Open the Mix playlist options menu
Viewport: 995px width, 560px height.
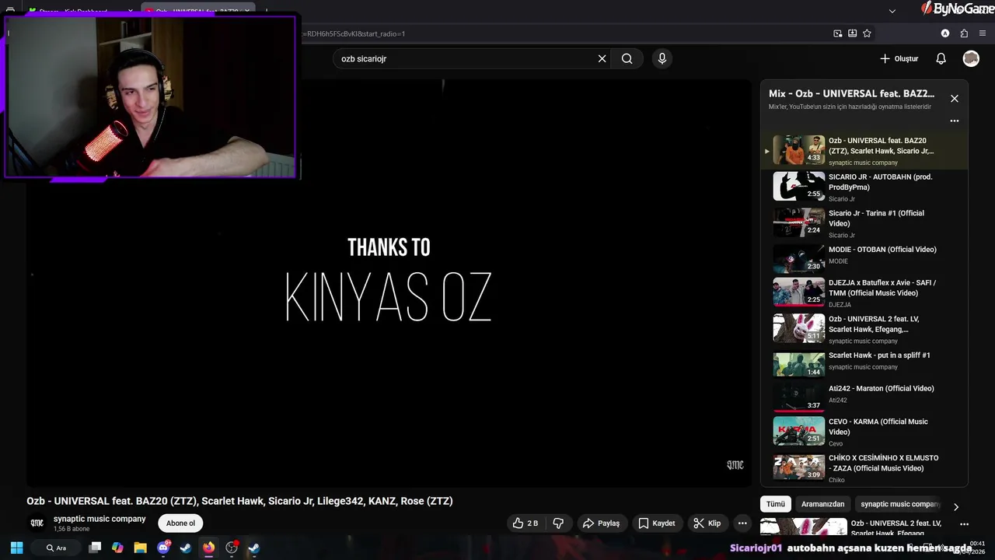point(955,121)
